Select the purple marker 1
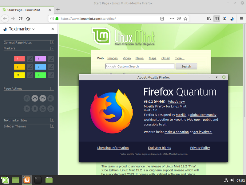 point(41,59)
